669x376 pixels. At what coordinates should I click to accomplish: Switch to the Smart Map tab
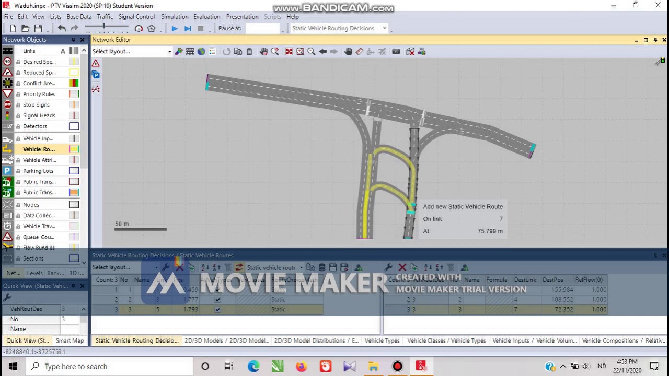70,340
